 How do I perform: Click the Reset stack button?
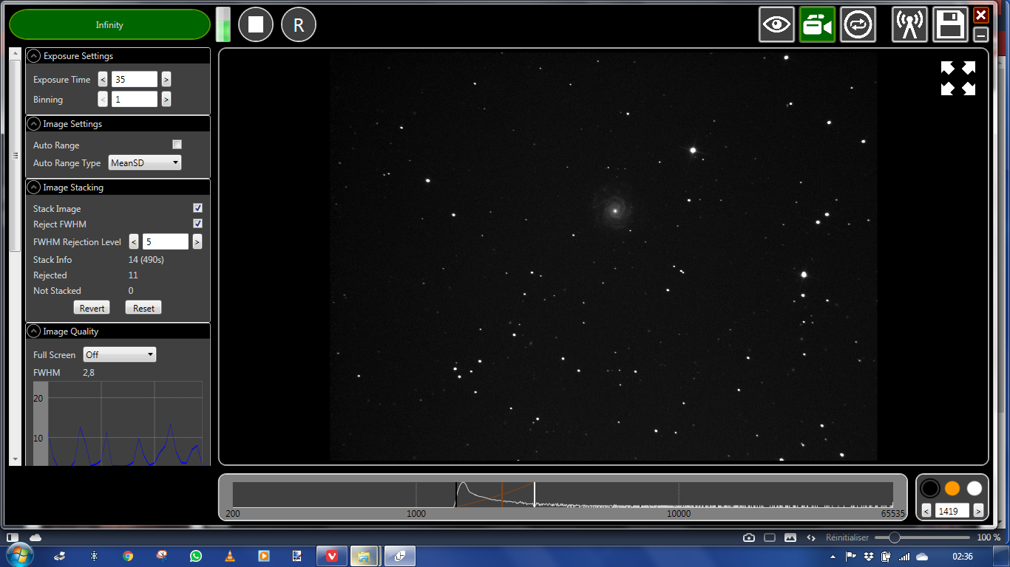pos(143,308)
